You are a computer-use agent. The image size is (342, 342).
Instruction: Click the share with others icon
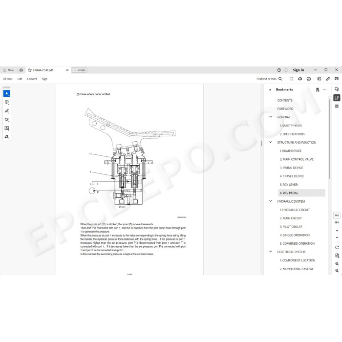click(x=319, y=79)
